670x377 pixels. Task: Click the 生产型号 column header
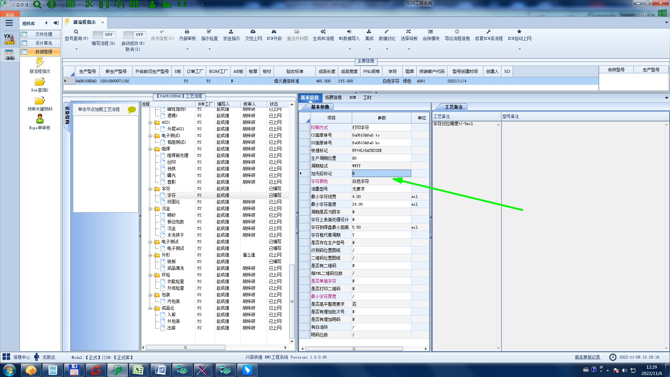[x=87, y=71]
